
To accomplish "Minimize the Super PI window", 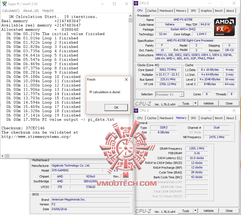I will [x=102, y=4].
